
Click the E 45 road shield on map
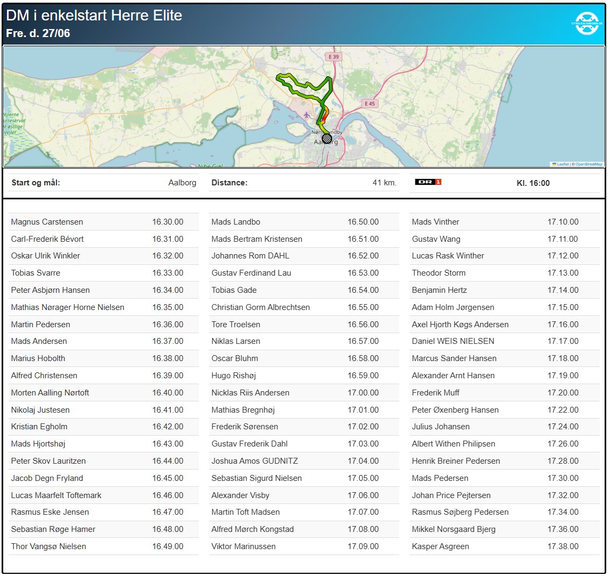tap(370, 104)
